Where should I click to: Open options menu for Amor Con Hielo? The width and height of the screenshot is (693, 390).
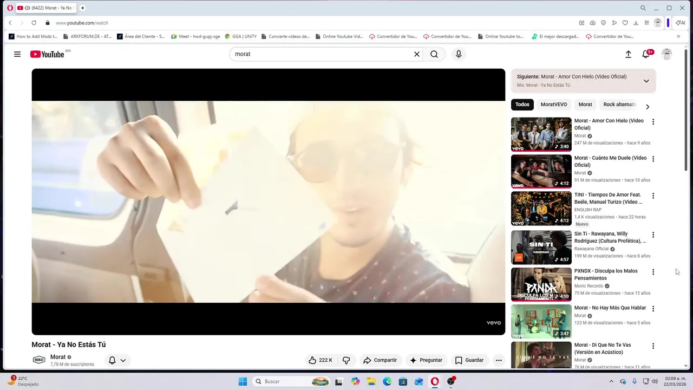click(653, 122)
